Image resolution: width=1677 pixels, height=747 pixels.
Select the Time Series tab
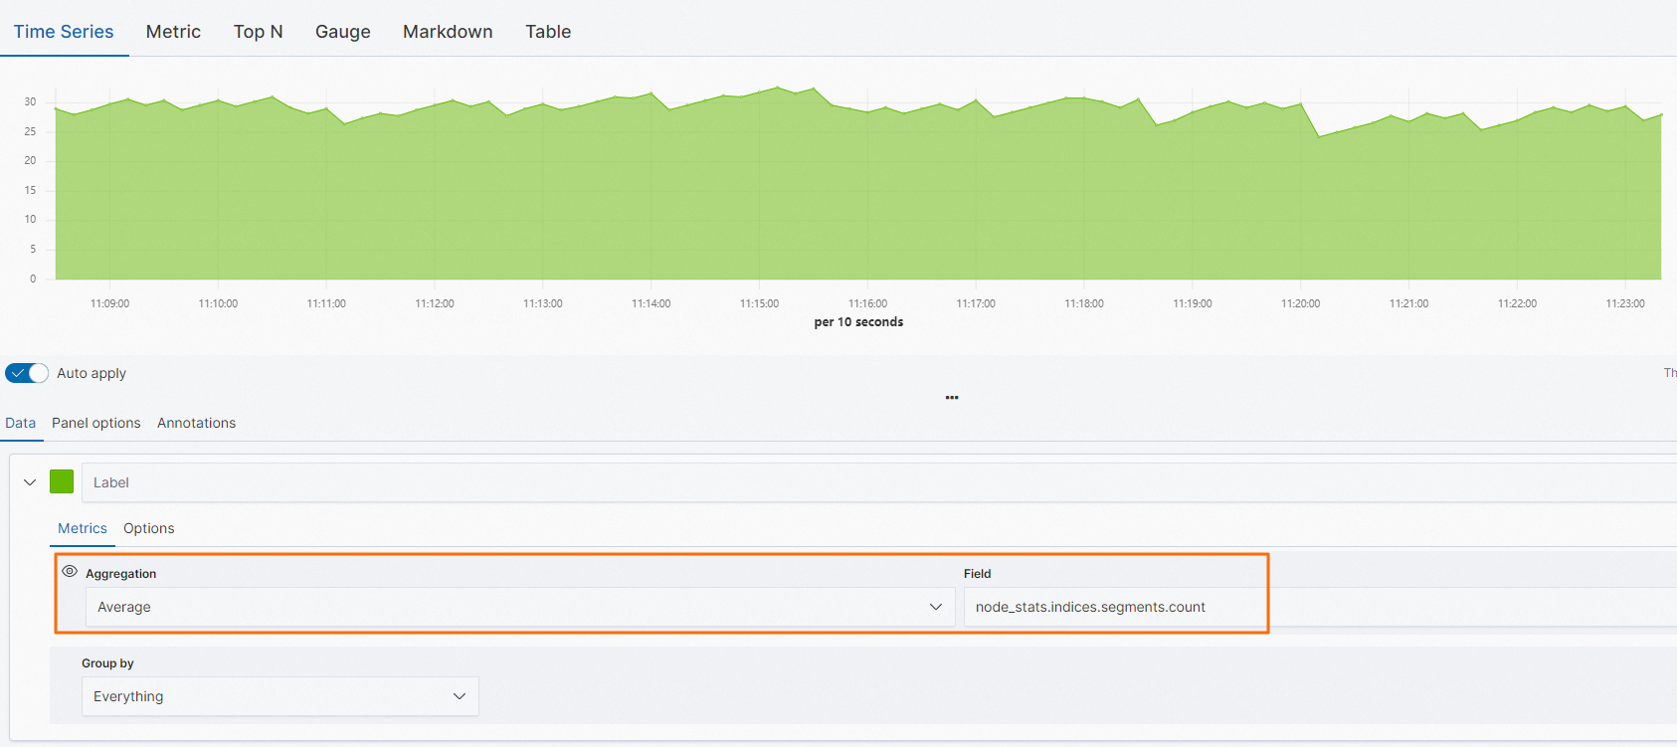(x=64, y=32)
